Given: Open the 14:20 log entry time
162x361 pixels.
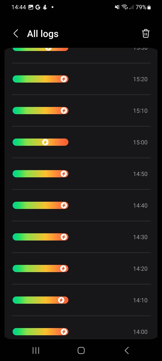Looking at the screenshot, I should tap(140, 269).
